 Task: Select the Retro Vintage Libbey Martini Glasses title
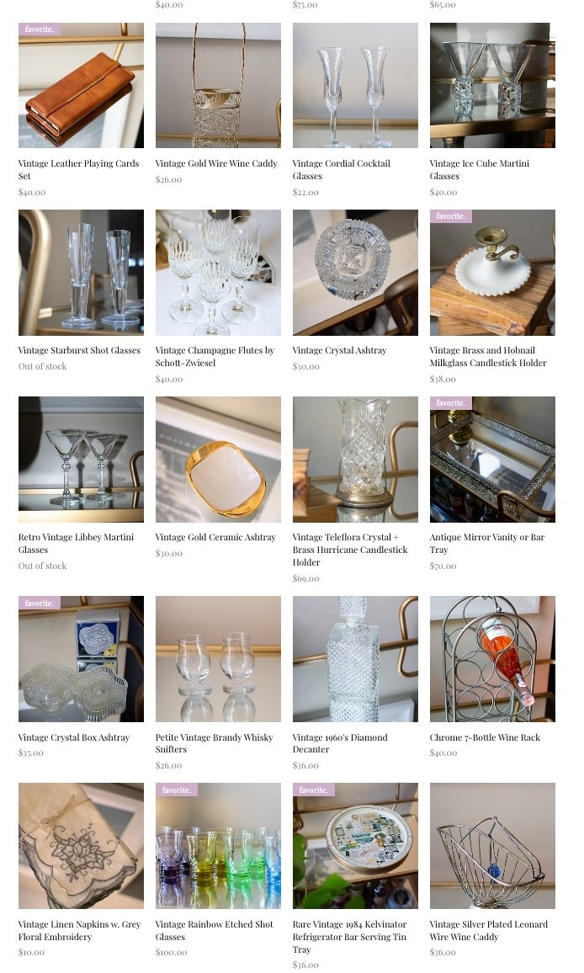[76, 543]
